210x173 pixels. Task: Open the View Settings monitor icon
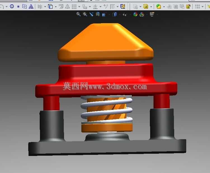pyautogui.click(x=152, y=14)
